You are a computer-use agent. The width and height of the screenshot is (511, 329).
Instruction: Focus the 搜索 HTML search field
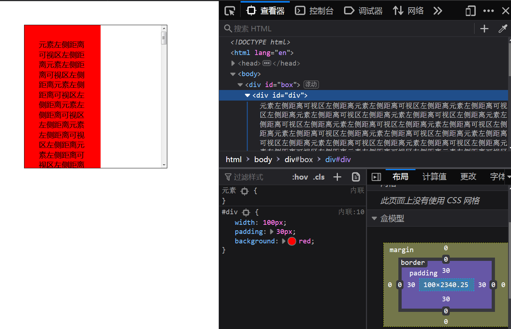[346, 28]
